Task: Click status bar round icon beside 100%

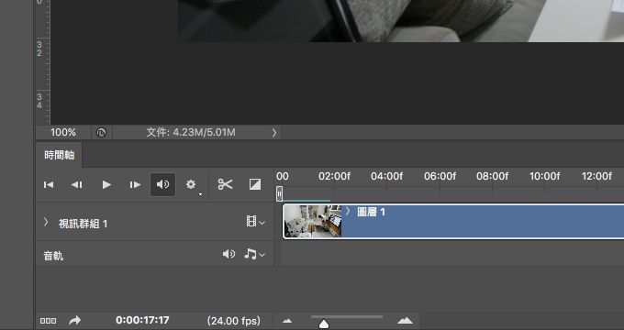Action: coord(102,133)
